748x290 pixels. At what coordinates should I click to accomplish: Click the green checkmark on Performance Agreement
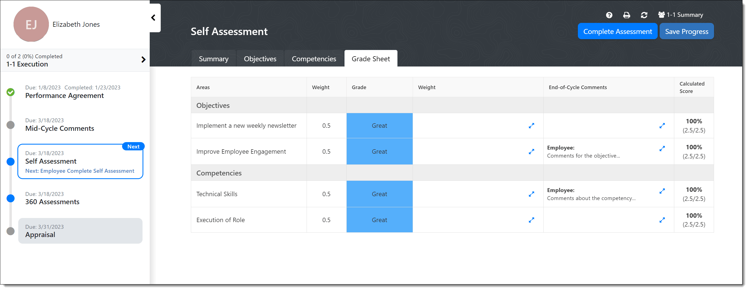click(x=11, y=92)
